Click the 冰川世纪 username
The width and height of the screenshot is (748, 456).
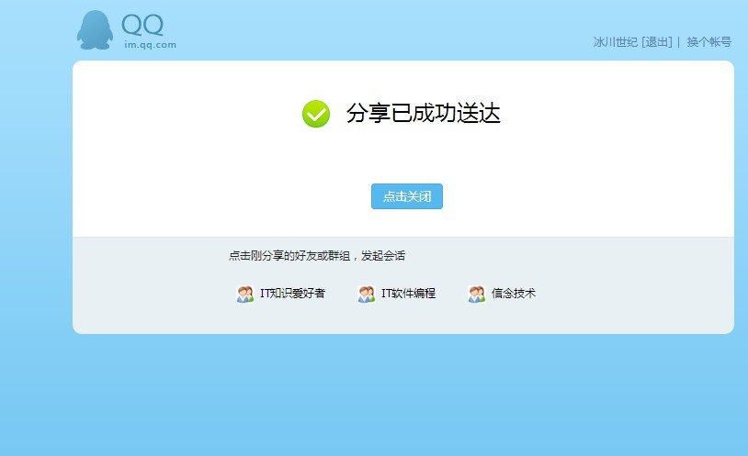615,42
